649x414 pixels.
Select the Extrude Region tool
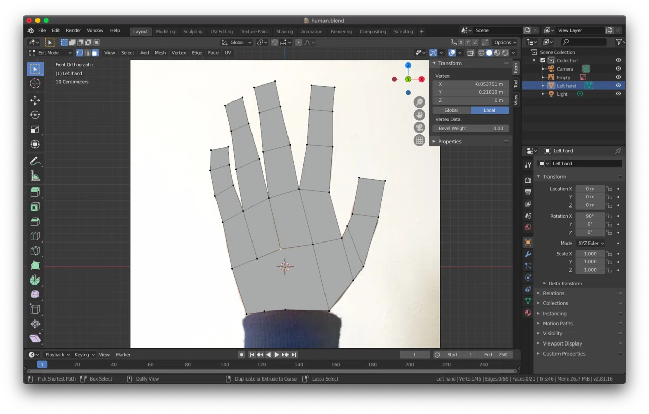[35, 192]
